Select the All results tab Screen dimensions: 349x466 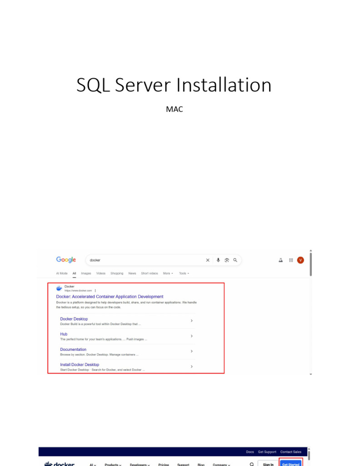74,274
